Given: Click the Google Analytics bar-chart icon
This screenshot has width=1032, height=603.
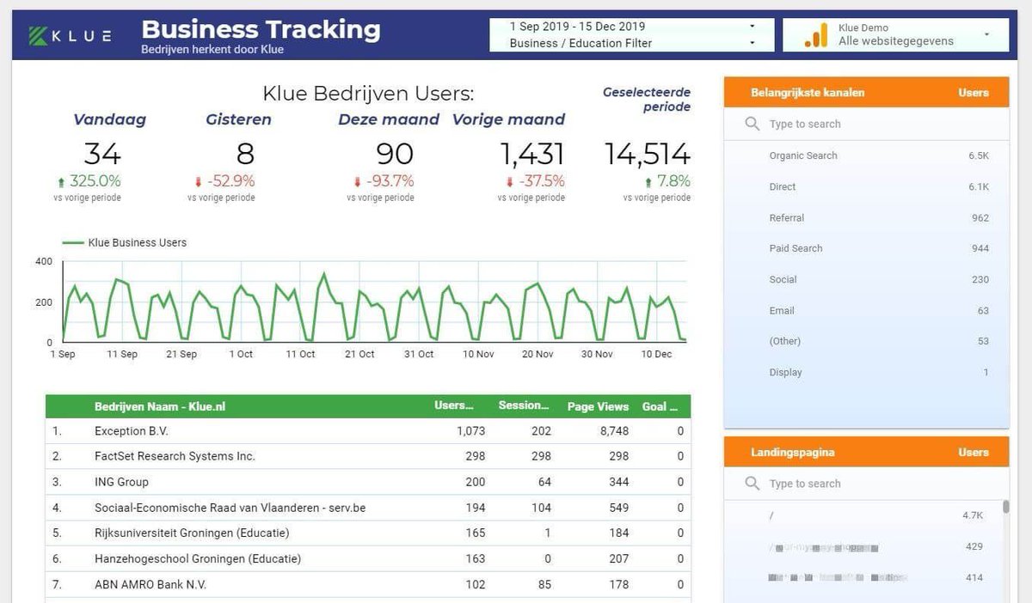Looking at the screenshot, I should pyautogui.click(x=815, y=35).
